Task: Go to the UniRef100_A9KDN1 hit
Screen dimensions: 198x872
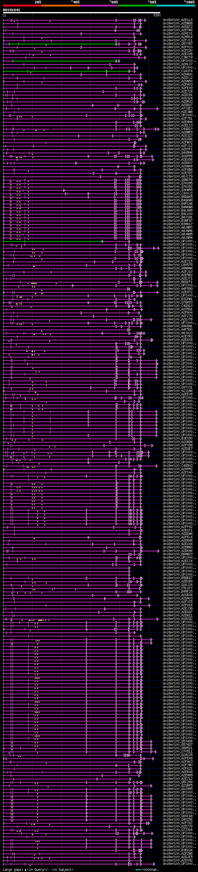Action: (x=178, y=326)
